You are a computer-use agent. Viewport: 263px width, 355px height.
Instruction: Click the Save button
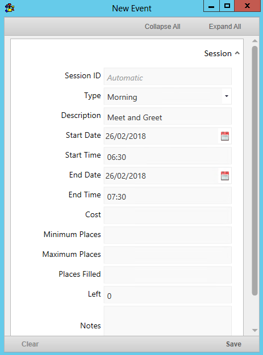pos(233,344)
